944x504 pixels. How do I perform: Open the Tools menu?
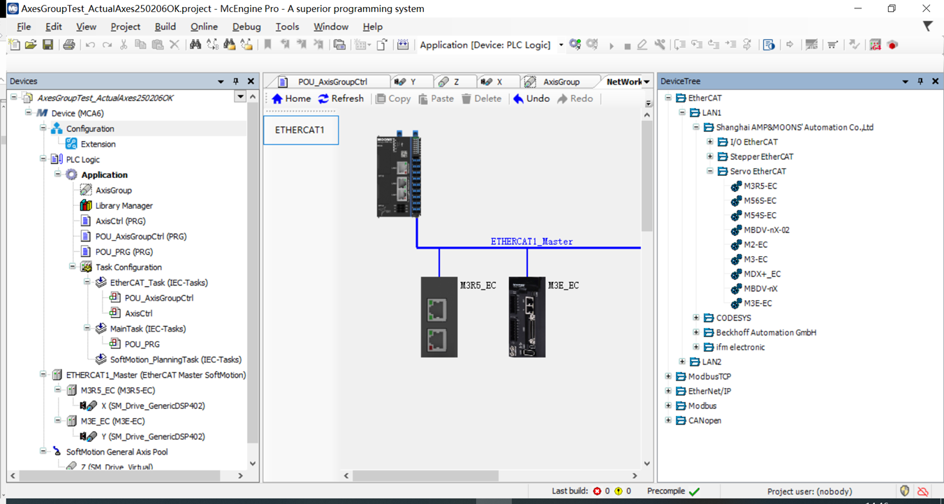tap(287, 27)
